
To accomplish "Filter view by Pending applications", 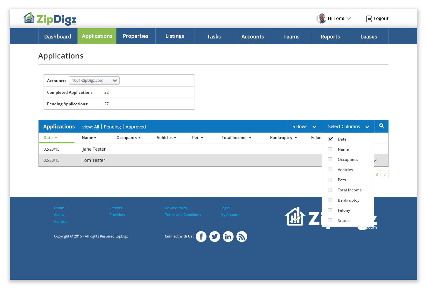I will pos(112,127).
